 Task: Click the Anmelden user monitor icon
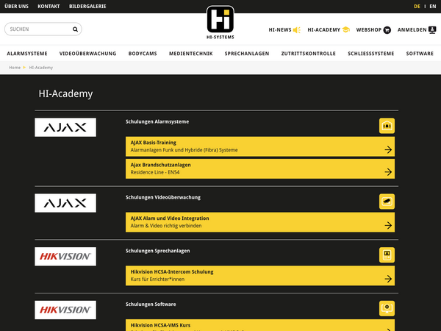[432, 30]
